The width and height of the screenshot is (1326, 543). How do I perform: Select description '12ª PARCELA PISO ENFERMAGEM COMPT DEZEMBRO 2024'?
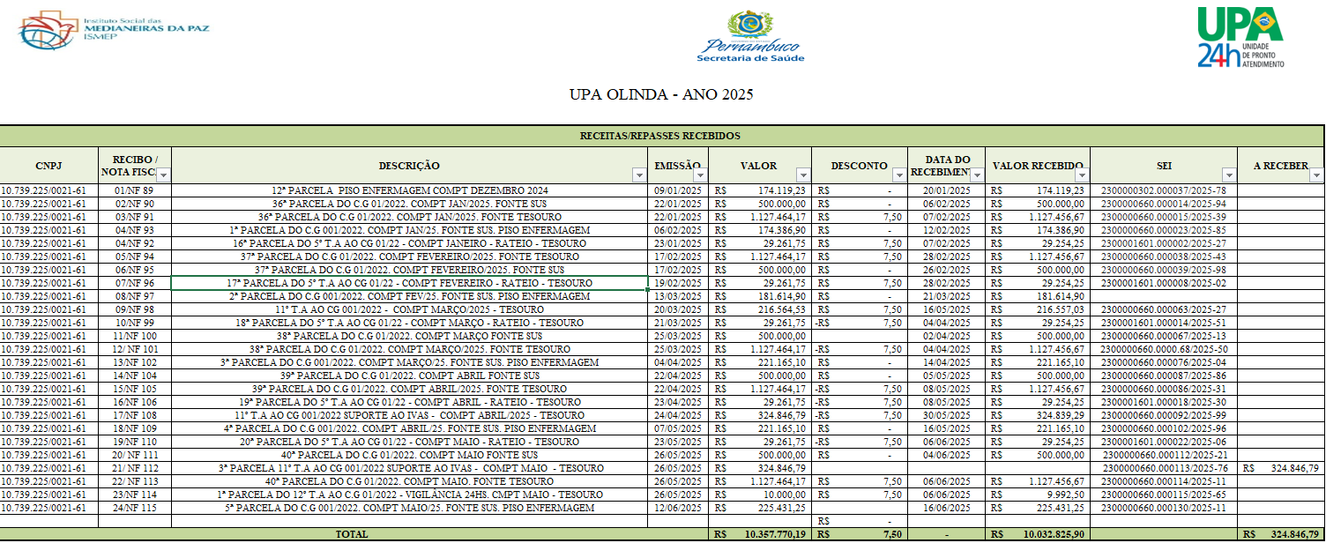point(410,190)
